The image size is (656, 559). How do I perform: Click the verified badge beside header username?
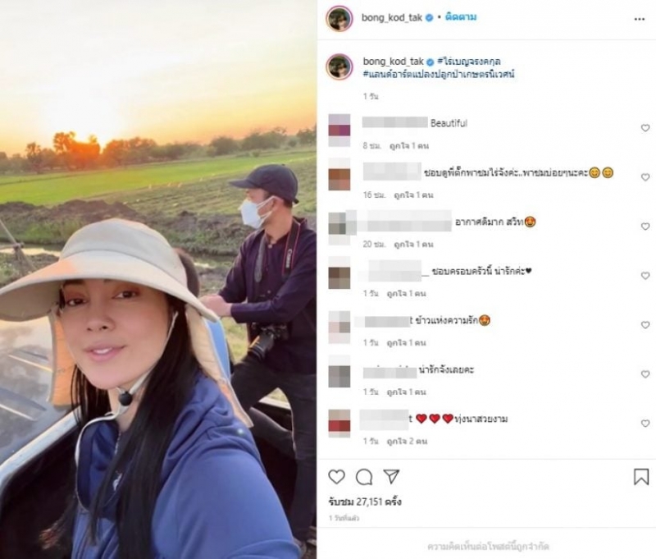pyautogui.click(x=429, y=18)
